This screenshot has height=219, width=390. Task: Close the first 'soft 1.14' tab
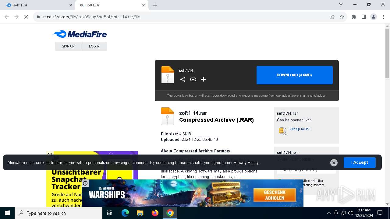tap(71, 5)
